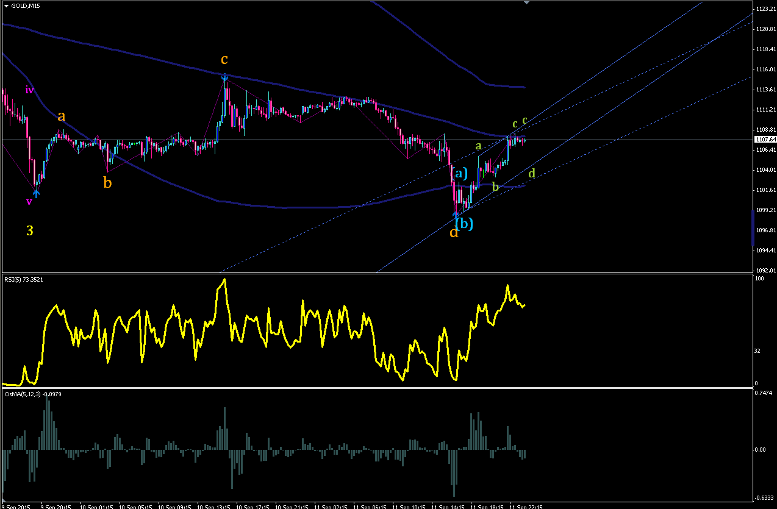Select the orange d wave label
The image size is (777, 509).
[454, 232]
